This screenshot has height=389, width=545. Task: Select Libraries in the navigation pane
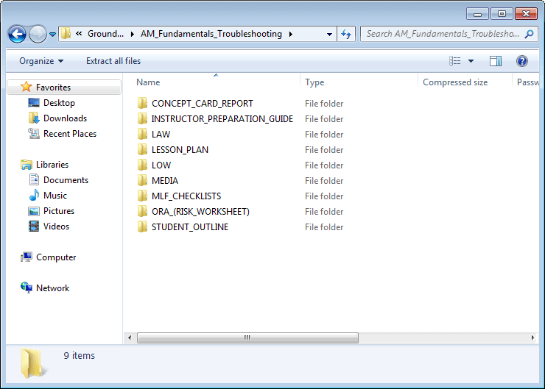click(x=52, y=165)
